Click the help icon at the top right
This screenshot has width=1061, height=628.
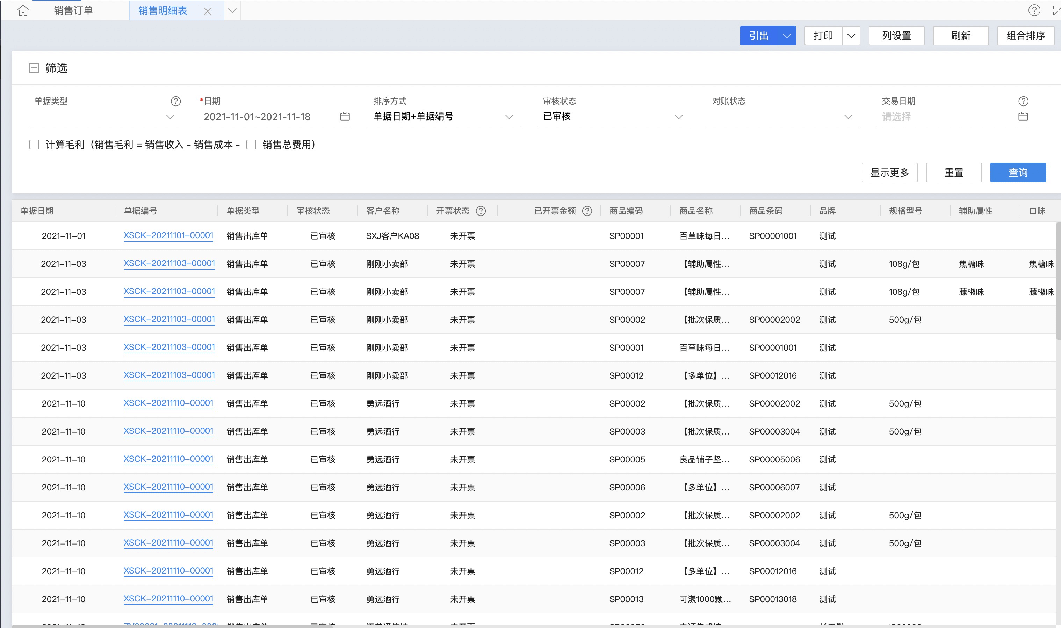1034,10
